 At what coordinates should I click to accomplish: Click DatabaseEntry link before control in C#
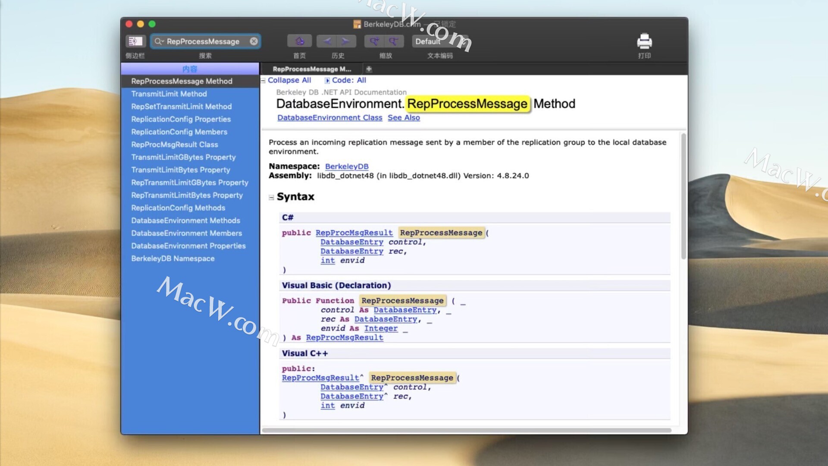coord(352,242)
